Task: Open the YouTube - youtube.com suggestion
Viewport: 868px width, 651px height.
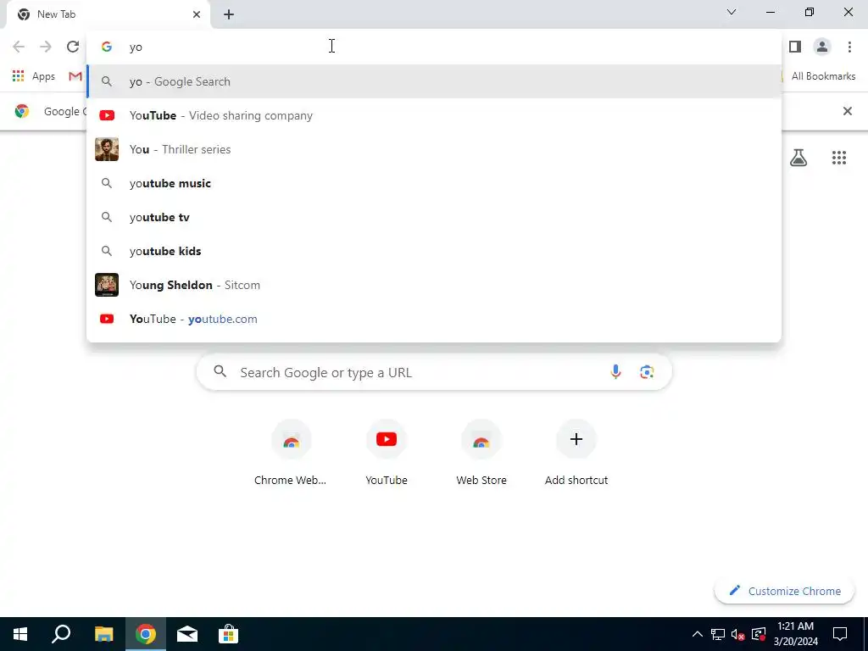Action: pyautogui.click(x=434, y=319)
